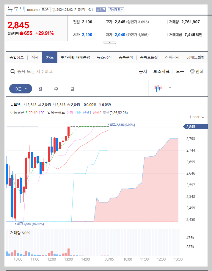Toggle the 20-period moving average
The height and width of the screenshot is (271, 212).
coord(31,113)
